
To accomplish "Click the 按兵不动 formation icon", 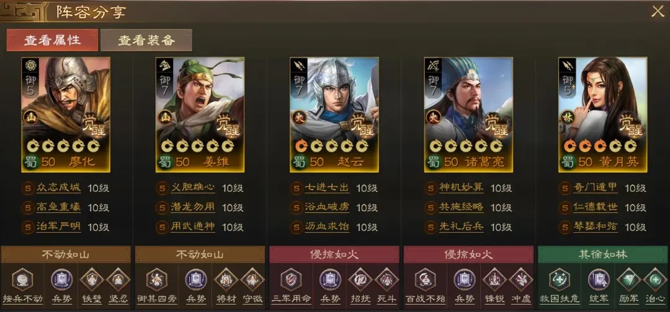I will point(22,280).
